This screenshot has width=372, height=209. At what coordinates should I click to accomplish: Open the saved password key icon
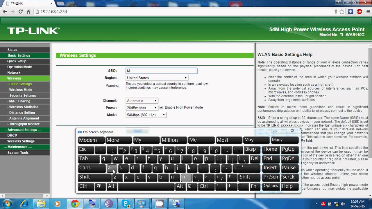(336, 12)
